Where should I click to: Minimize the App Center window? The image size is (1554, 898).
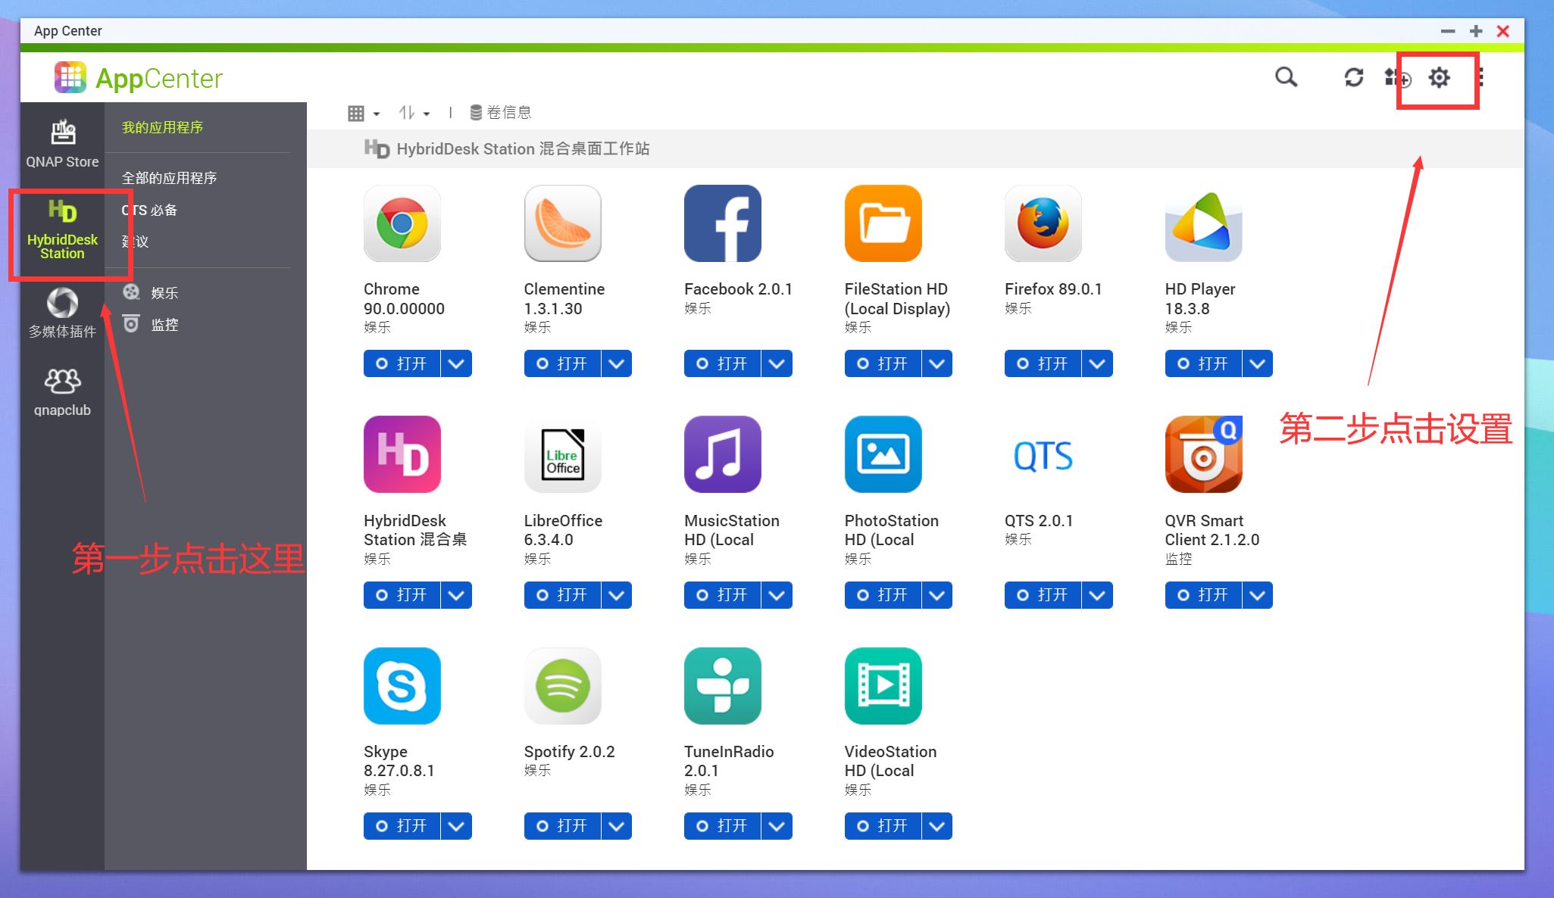1447,31
